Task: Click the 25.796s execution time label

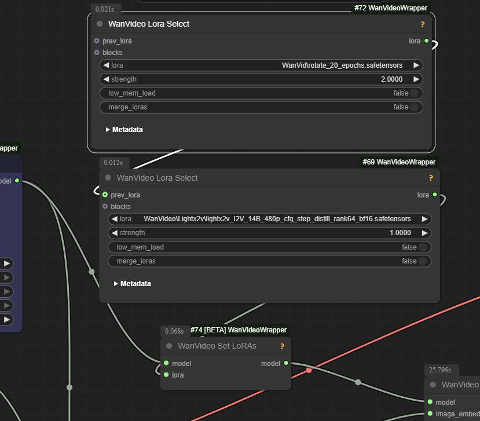Action: tap(440, 370)
